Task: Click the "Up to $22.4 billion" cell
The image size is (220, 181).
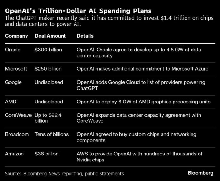Action: coord(48,118)
